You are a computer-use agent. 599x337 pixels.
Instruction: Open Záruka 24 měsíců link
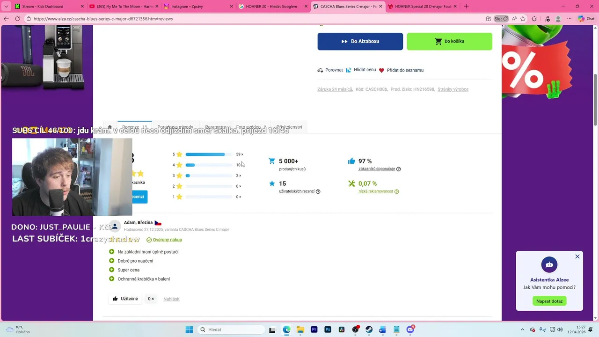tap(335, 89)
